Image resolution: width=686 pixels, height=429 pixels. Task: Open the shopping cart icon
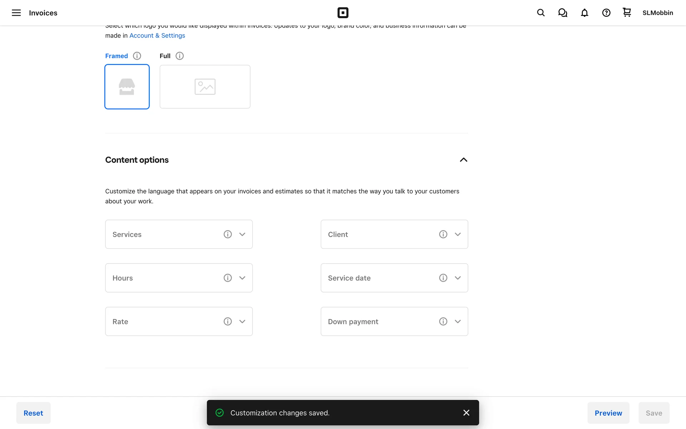tap(627, 13)
